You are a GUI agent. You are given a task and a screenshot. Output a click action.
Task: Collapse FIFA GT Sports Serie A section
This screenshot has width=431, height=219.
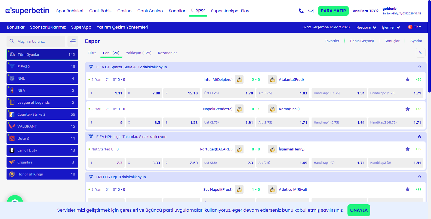(420, 67)
